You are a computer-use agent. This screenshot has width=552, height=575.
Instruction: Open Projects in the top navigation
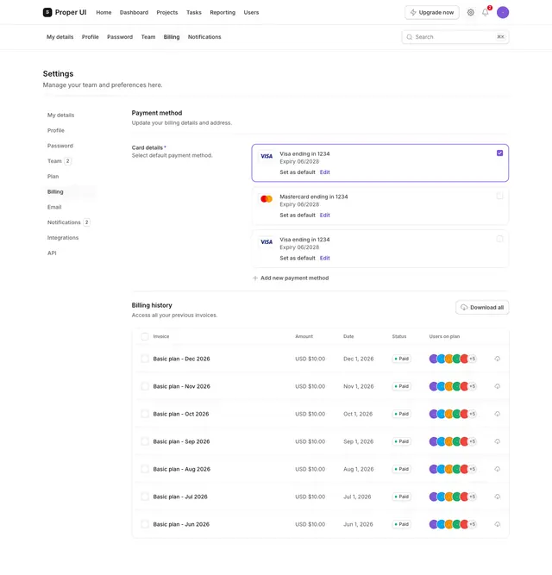coord(166,12)
